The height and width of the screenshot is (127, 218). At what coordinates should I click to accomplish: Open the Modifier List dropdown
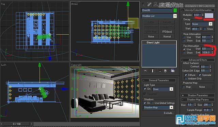click(175, 16)
